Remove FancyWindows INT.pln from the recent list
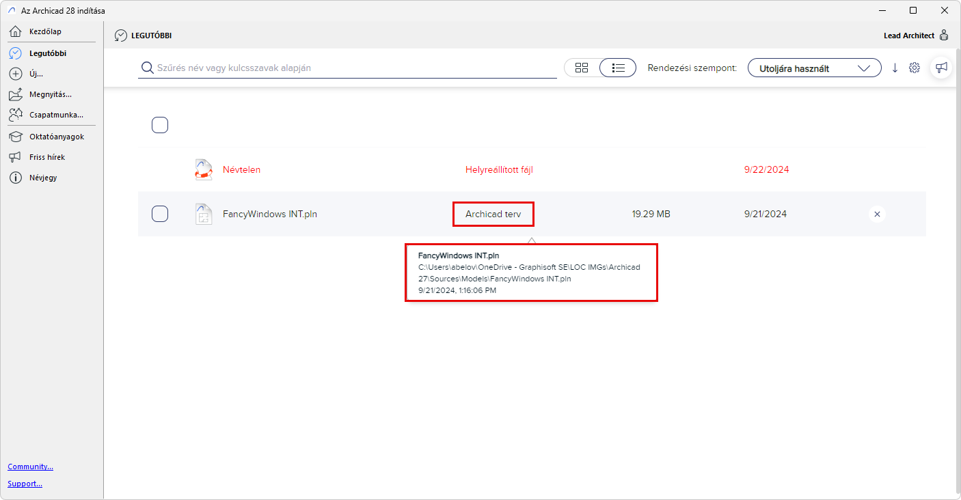Screen dimensions: 961x500 click(x=877, y=214)
